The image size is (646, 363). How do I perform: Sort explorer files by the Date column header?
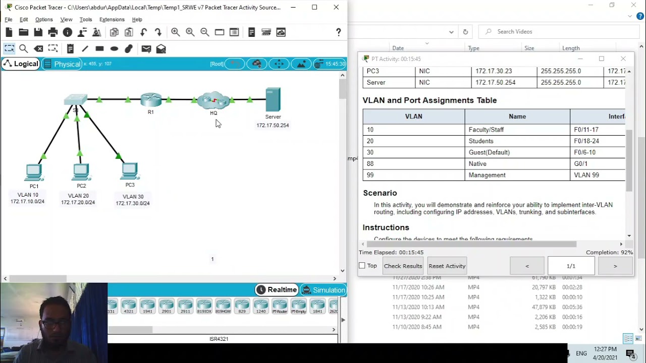[398, 48]
